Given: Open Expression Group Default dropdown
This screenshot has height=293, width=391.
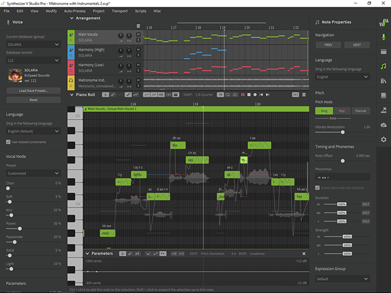Looking at the screenshot, I should coord(342,279).
